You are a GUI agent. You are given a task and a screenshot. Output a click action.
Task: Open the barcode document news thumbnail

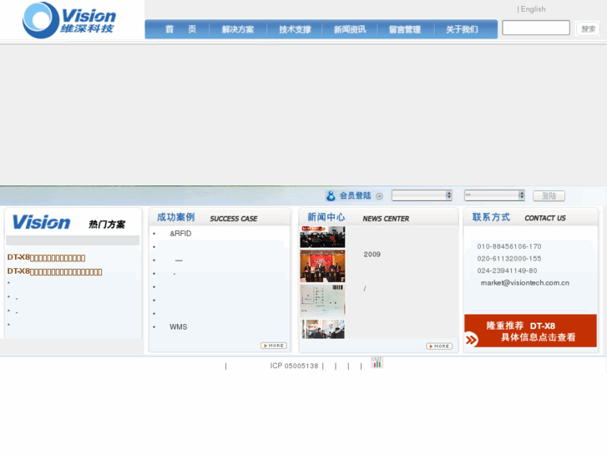[322, 301]
